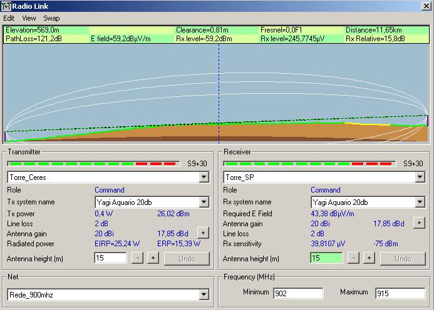The height and width of the screenshot is (310, 434).
Task: Open the View menu
Action: click(29, 18)
